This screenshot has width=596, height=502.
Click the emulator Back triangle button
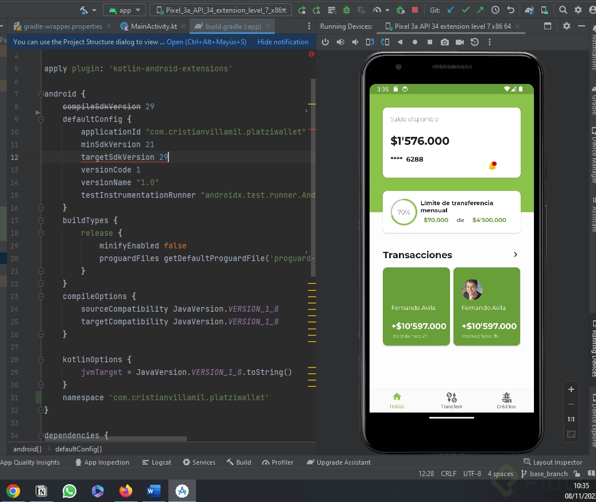pyautogui.click(x=400, y=42)
